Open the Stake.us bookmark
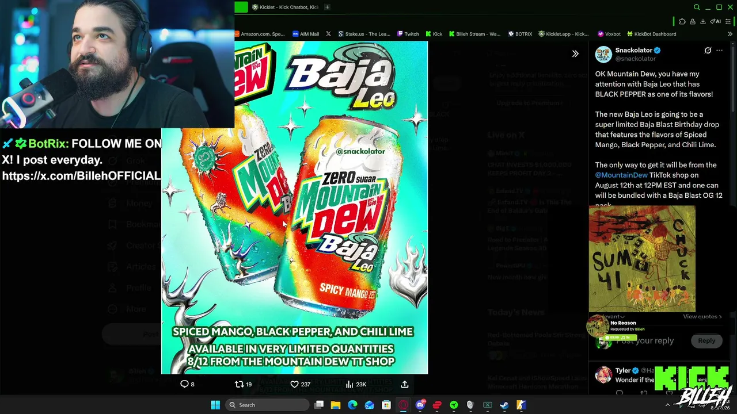Screen dimensions: 737x414 pos(364,34)
